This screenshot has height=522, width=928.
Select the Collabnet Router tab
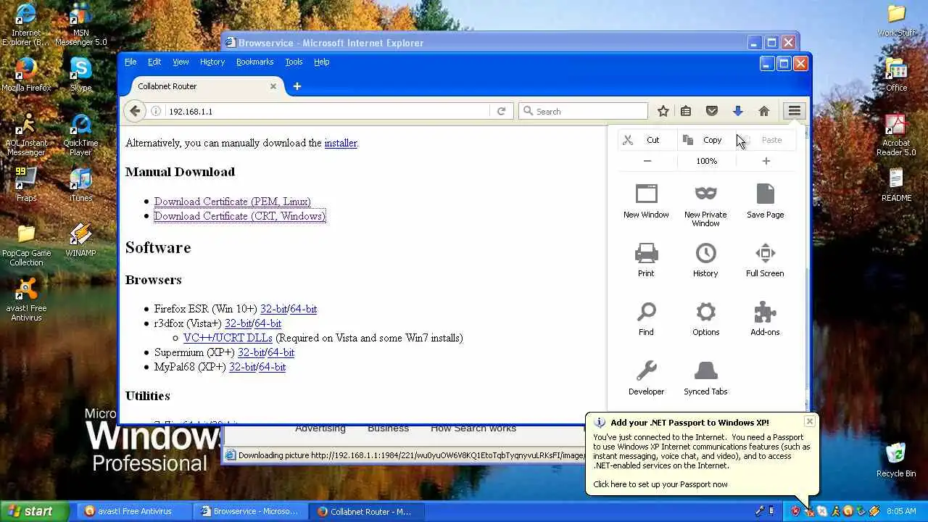pos(202,86)
